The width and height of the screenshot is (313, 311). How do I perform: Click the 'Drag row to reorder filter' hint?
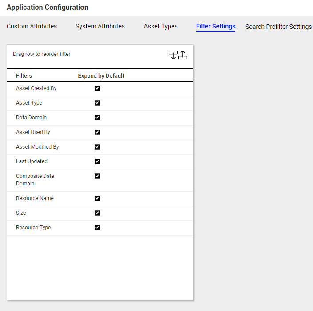[x=42, y=54]
